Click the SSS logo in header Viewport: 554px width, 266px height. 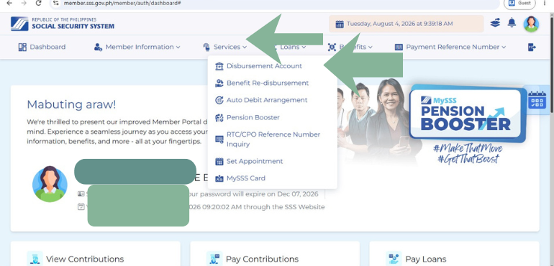point(19,24)
